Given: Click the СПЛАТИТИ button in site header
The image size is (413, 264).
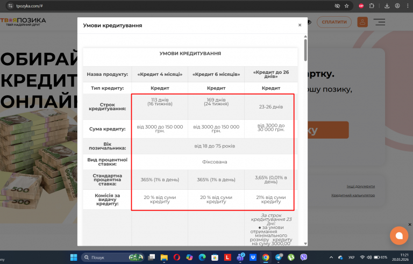Looking at the screenshot, I should [x=334, y=22].
